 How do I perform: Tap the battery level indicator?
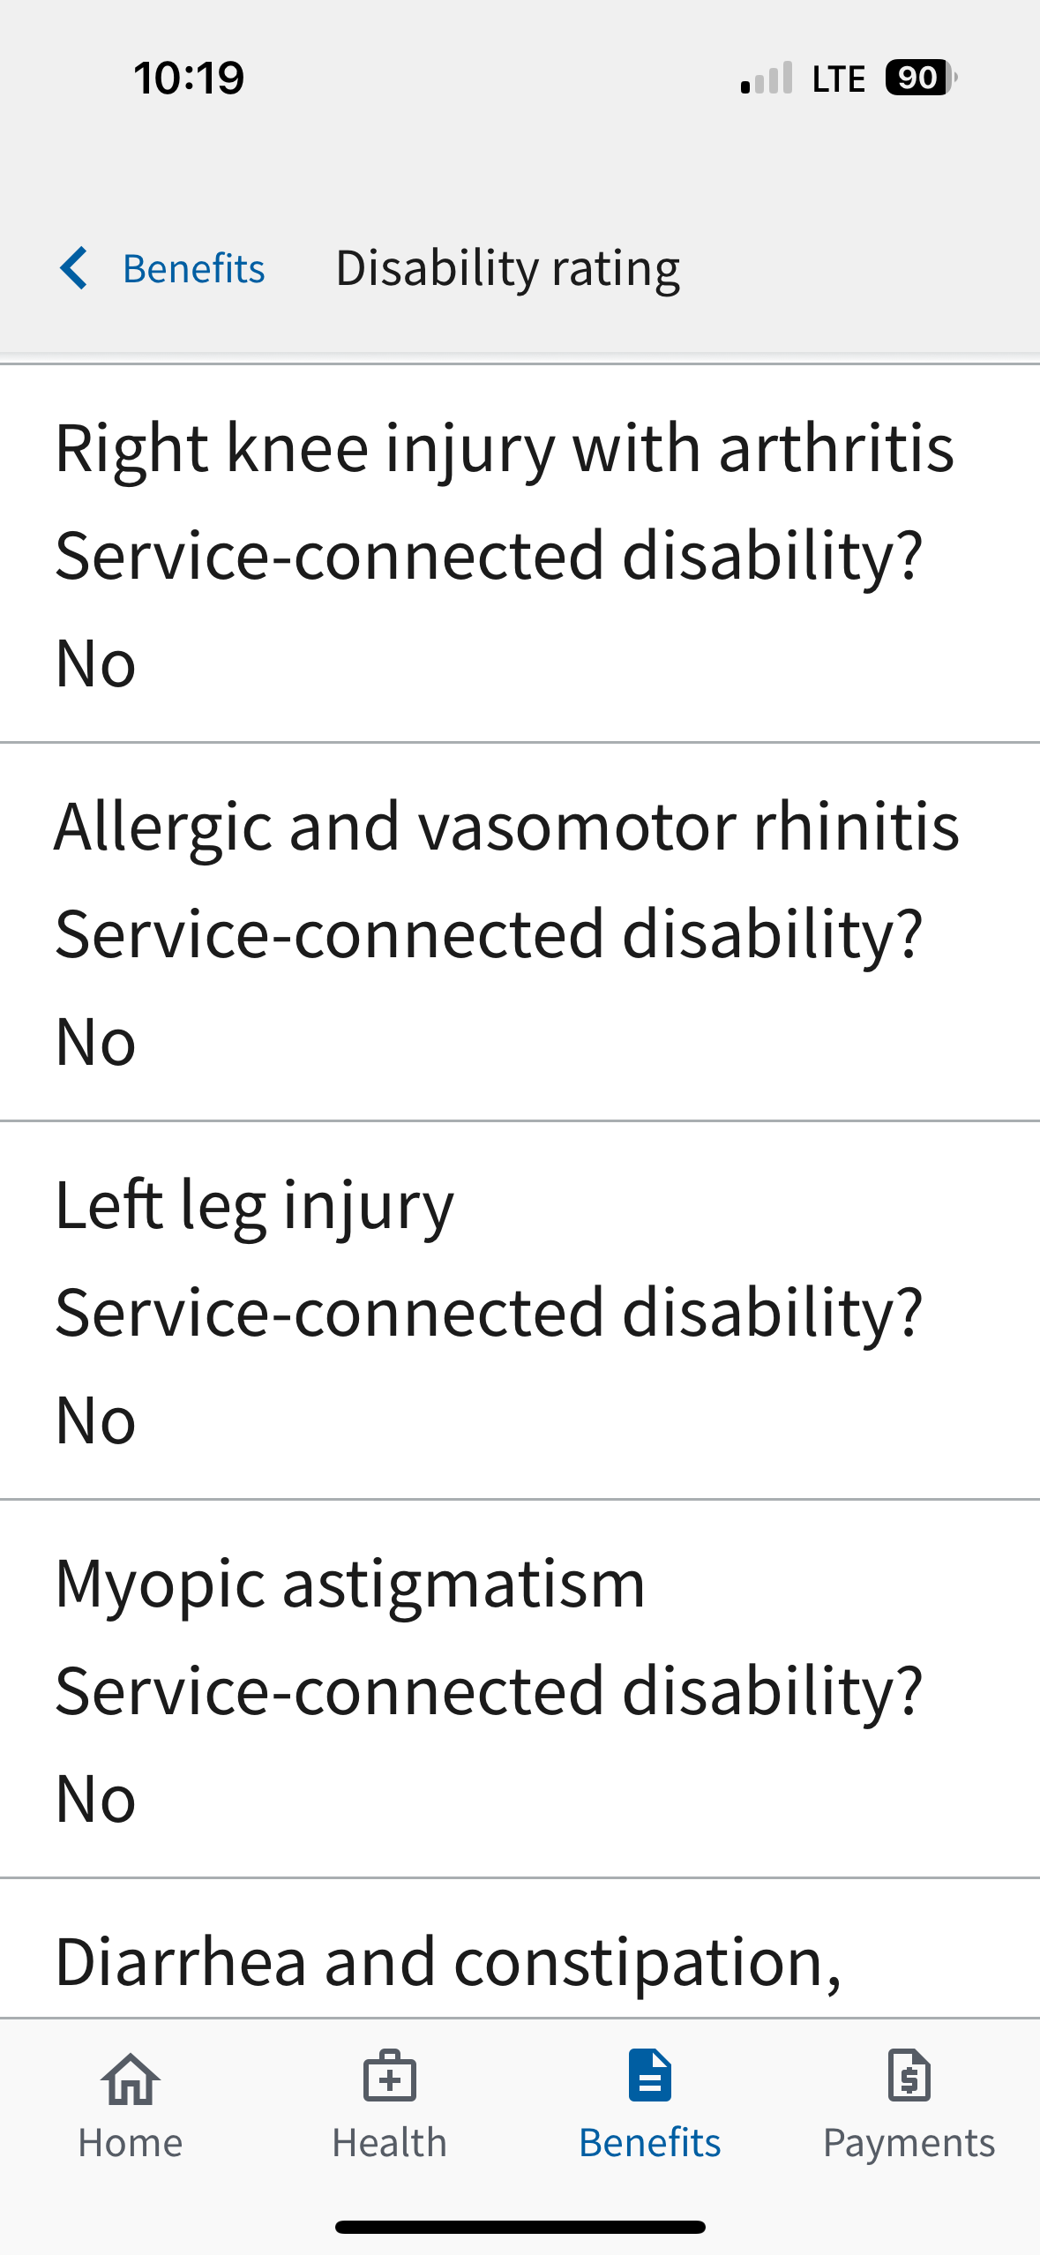click(x=920, y=78)
